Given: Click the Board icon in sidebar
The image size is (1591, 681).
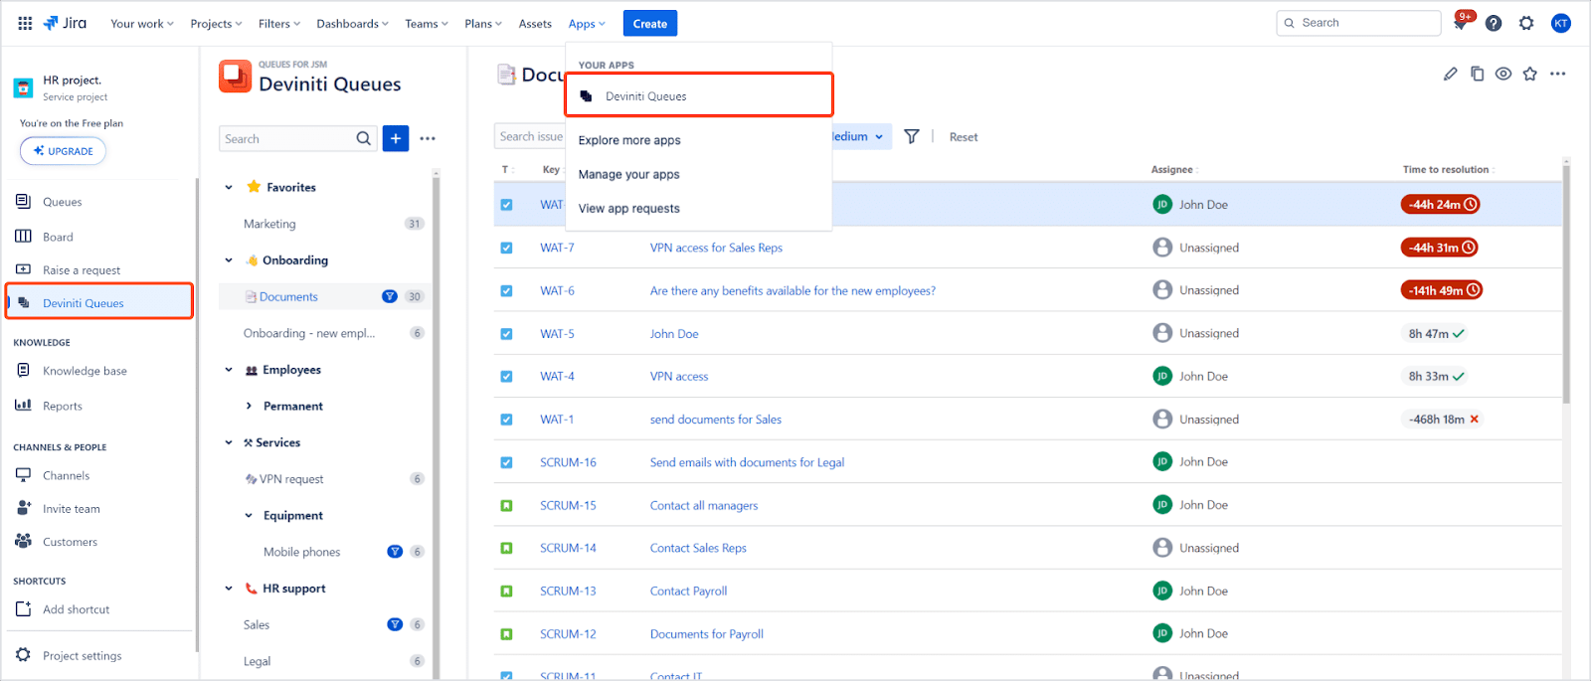Looking at the screenshot, I should [23, 236].
